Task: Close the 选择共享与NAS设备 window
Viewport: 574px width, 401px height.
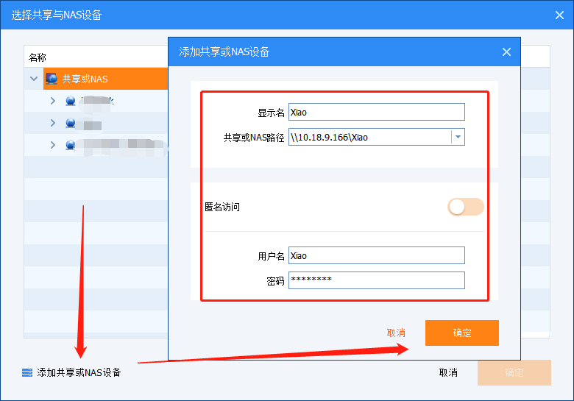Action: point(559,15)
